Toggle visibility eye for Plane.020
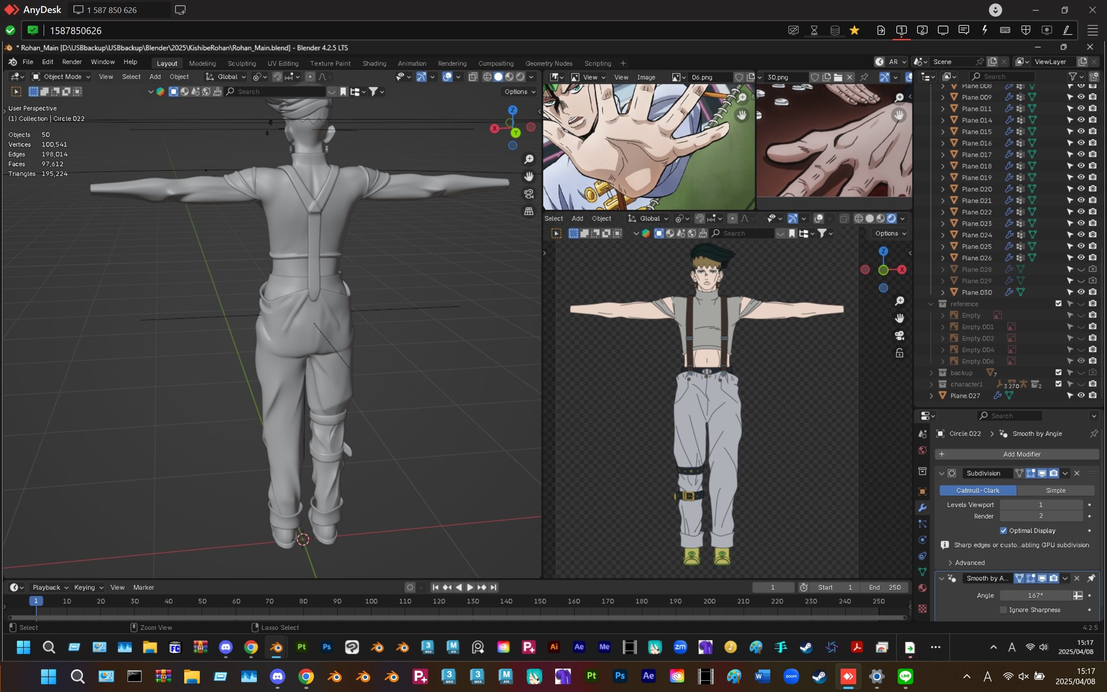The image size is (1107, 692). coord(1081,189)
